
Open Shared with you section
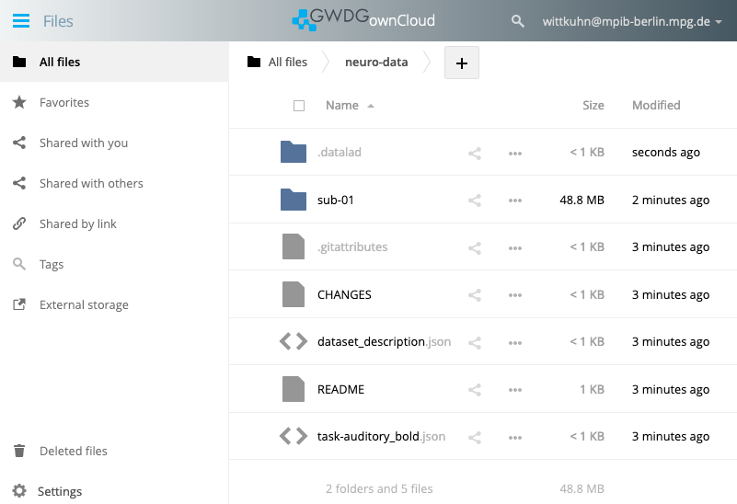click(x=83, y=143)
